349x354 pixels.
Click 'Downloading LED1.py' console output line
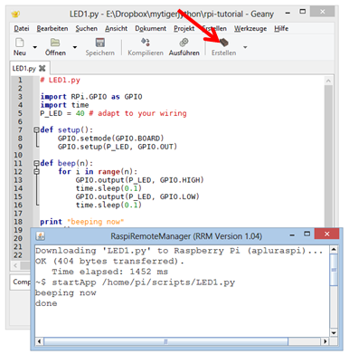click(179, 251)
